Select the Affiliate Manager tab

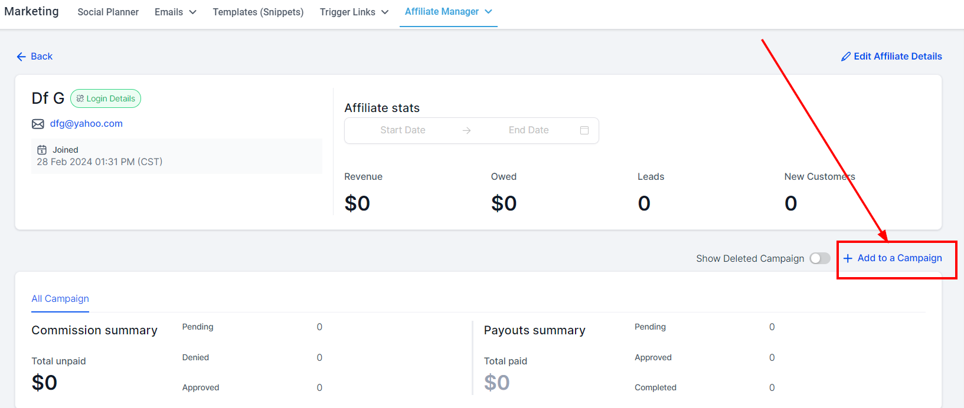coord(449,12)
